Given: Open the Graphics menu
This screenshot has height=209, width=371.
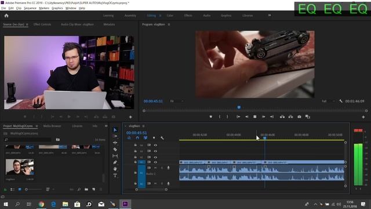Looking at the screenshot, I should (57, 8).
